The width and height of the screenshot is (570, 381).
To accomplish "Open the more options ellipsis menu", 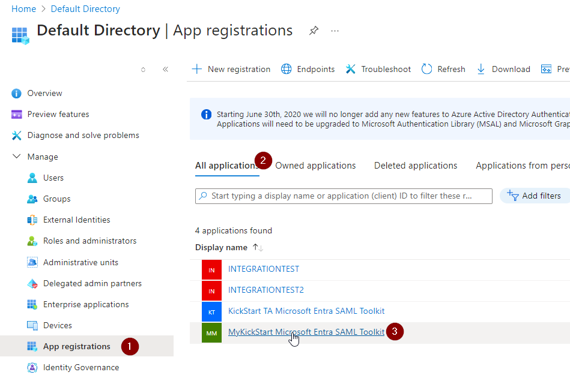I will click(x=335, y=31).
